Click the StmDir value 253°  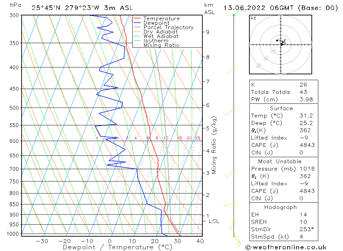pyautogui.click(x=307, y=229)
